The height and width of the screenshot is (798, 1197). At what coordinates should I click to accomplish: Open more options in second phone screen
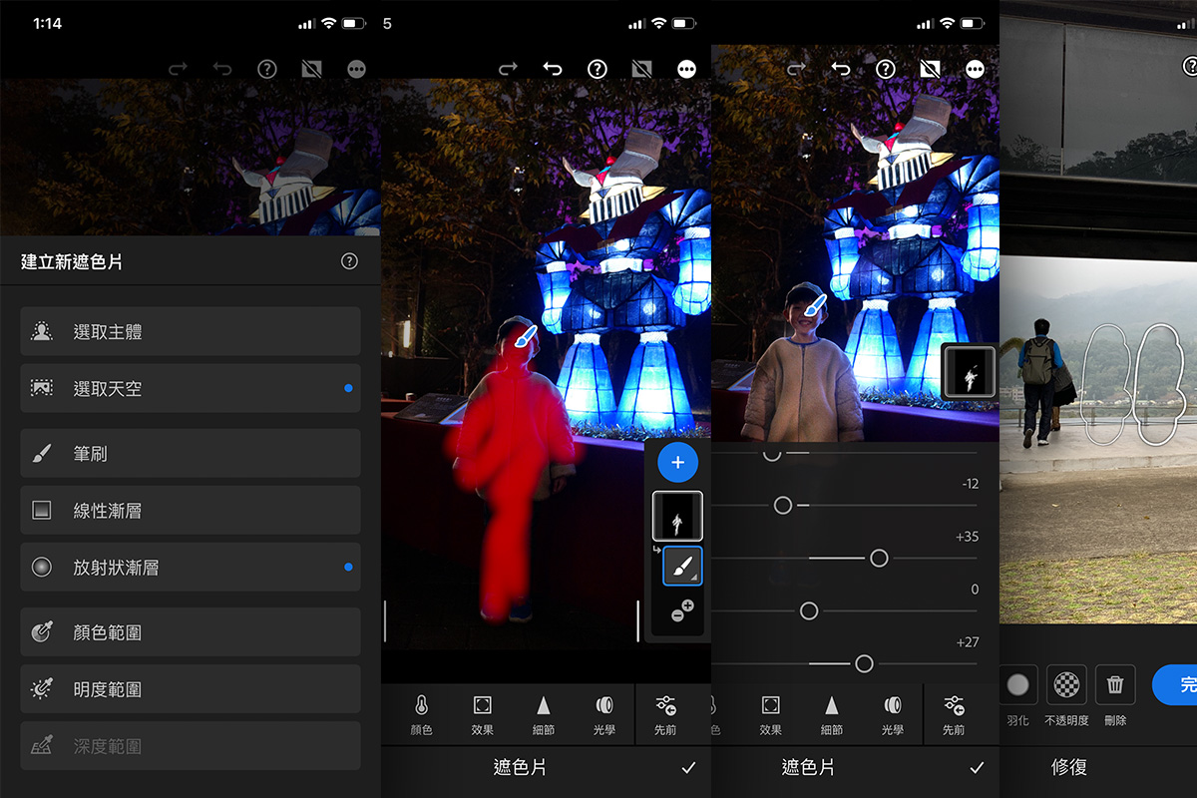pos(686,69)
